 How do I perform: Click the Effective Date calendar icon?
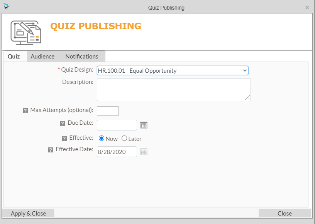[x=144, y=152]
